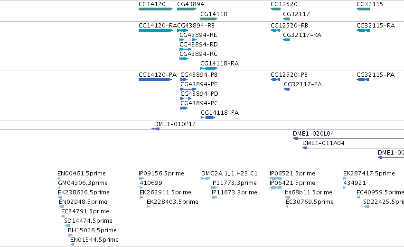Click the GM04306.3prime EST label
Viewport: 404px width, 247px height.
tap(83, 183)
